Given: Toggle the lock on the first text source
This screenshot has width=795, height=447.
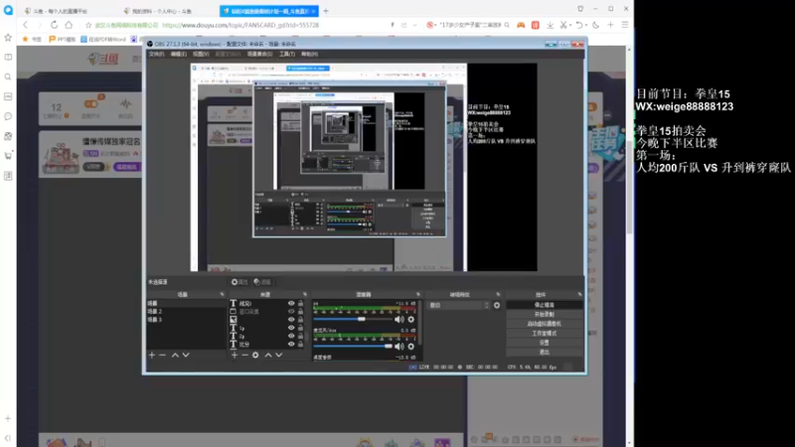Looking at the screenshot, I should pos(300,303).
